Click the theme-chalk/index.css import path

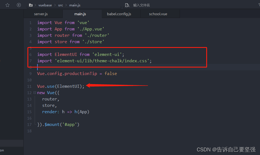102,61
